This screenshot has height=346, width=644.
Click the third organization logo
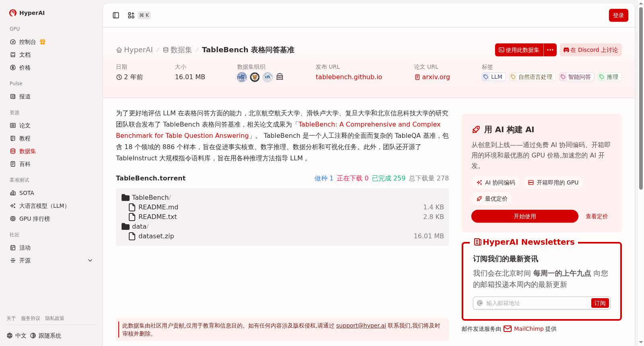(x=268, y=77)
